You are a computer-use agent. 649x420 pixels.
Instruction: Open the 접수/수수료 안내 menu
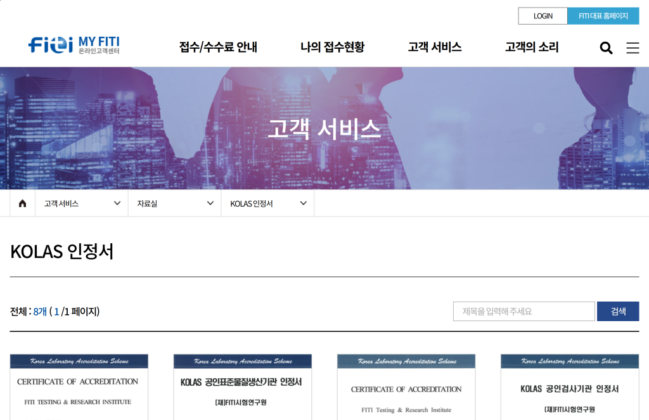tap(218, 47)
